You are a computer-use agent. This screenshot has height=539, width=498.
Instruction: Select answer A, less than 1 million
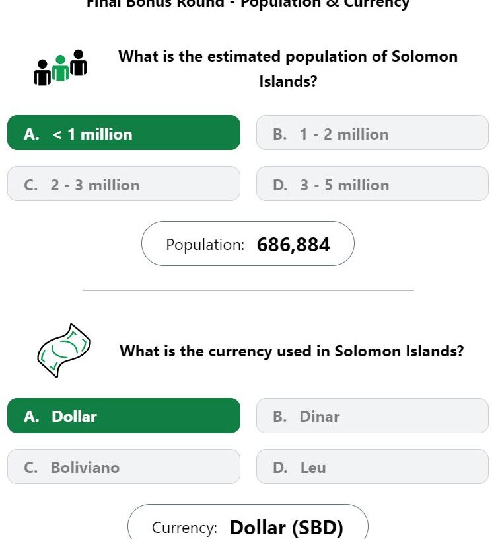[124, 133]
